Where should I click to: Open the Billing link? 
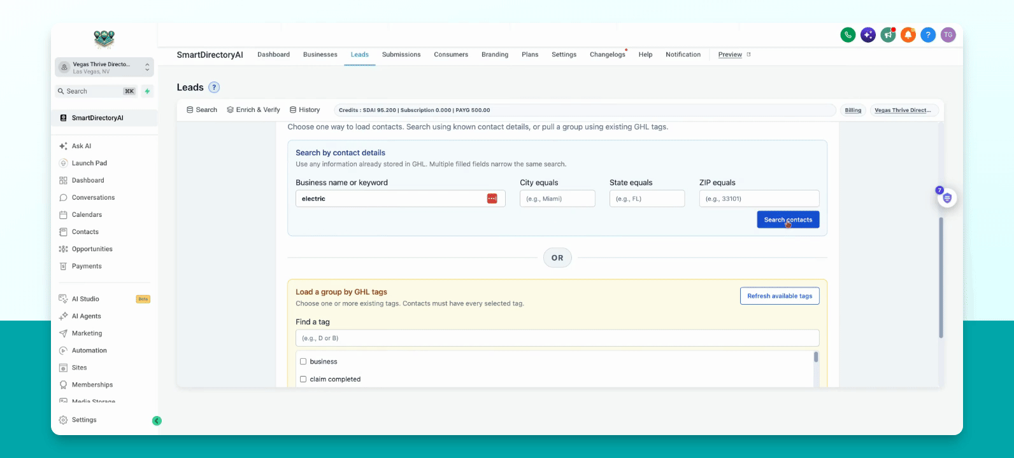(x=853, y=110)
